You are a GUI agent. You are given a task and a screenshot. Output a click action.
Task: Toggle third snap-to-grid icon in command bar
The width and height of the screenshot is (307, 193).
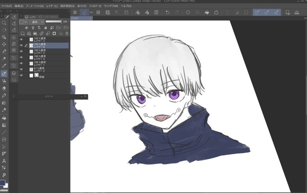point(276,13)
